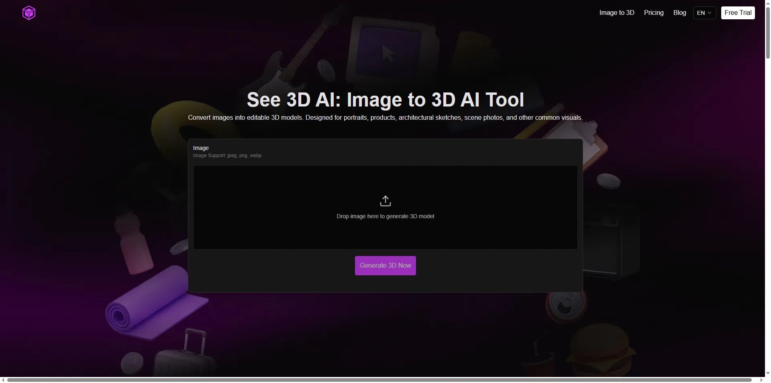
Task: Open the Image to 3D page
Action: pos(616,12)
